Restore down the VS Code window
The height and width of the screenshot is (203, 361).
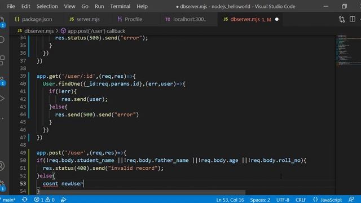pyautogui.click(x=344, y=6)
